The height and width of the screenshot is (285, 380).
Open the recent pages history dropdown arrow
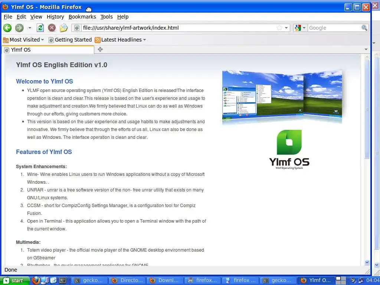pos(30,28)
